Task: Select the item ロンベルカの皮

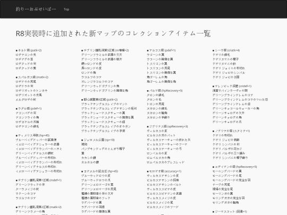Action: coord(157,153)
